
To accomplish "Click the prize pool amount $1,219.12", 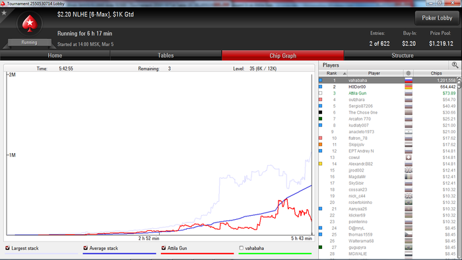I will click(x=441, y=44).
